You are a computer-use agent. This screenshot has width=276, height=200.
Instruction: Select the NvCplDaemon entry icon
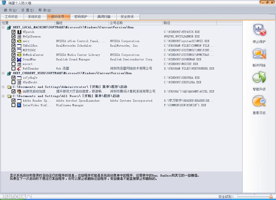click(19, 36)
